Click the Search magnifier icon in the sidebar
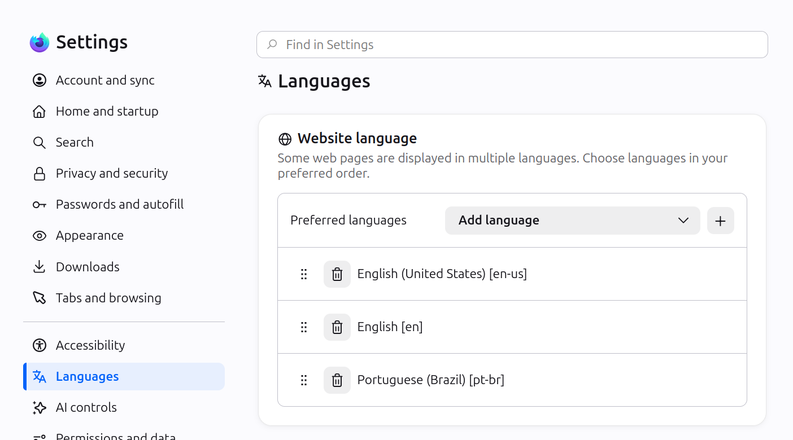Image resolution: width=793 pixels, height=440 pixels. point(40,142)
